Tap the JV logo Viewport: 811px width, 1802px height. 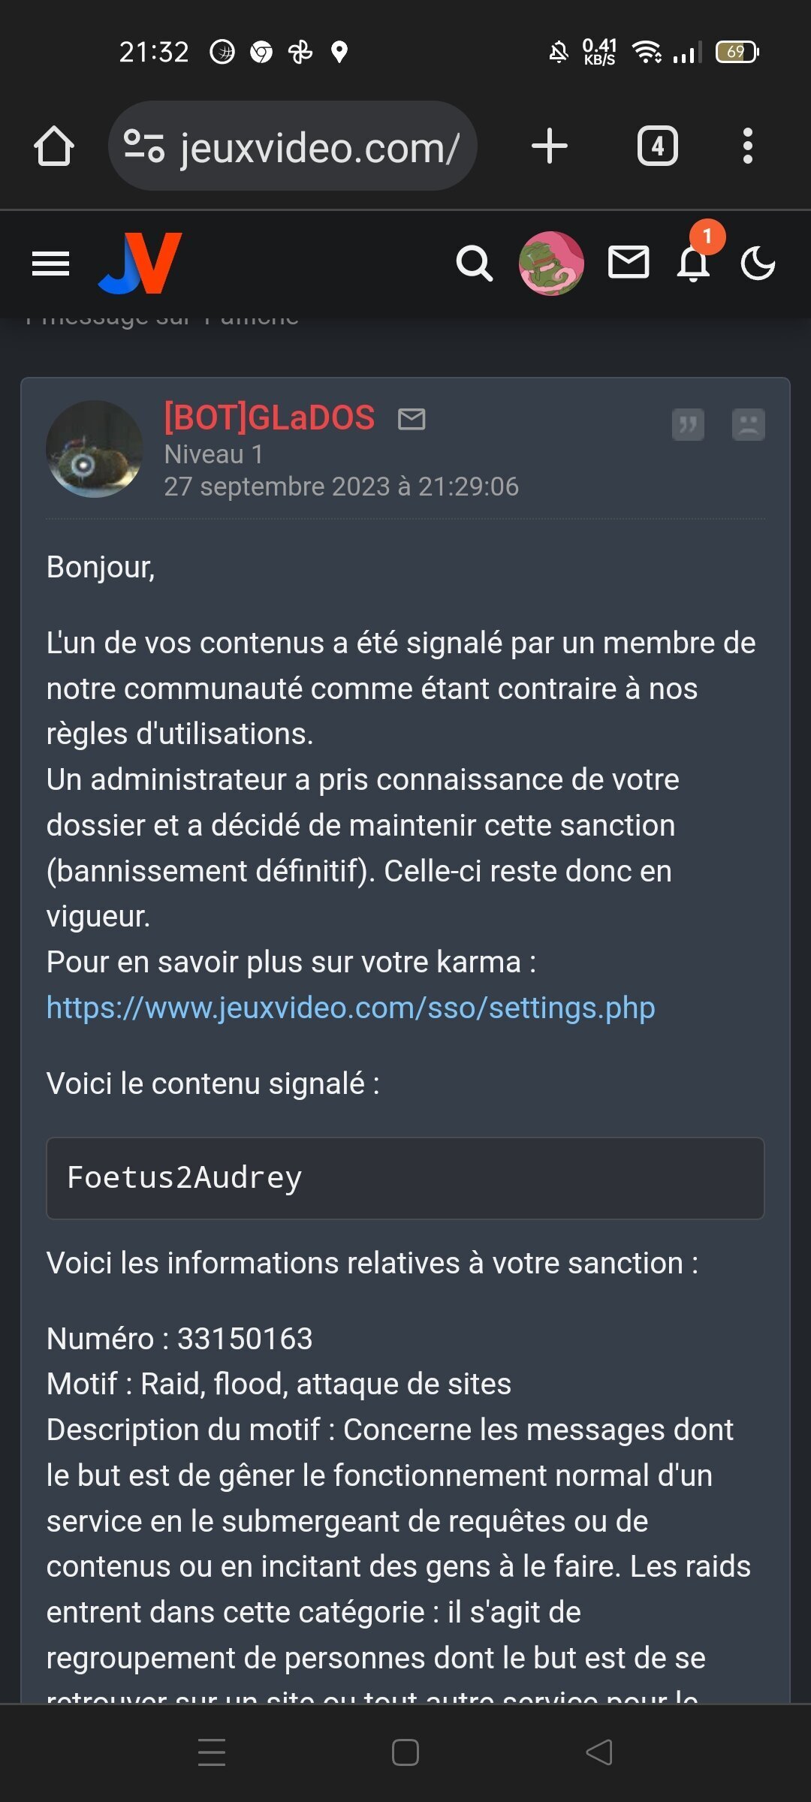140,263
